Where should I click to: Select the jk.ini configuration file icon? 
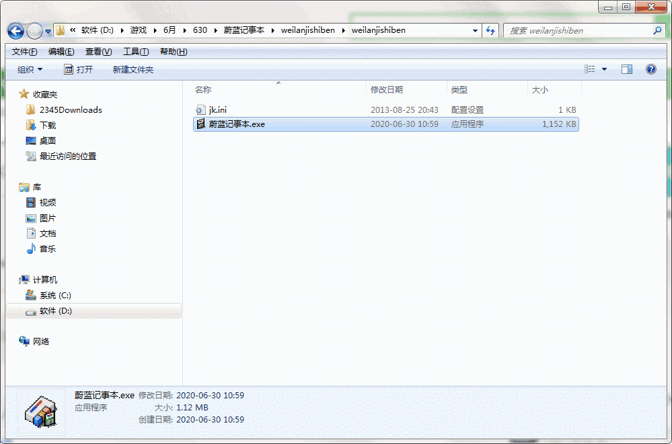(200, 109)
